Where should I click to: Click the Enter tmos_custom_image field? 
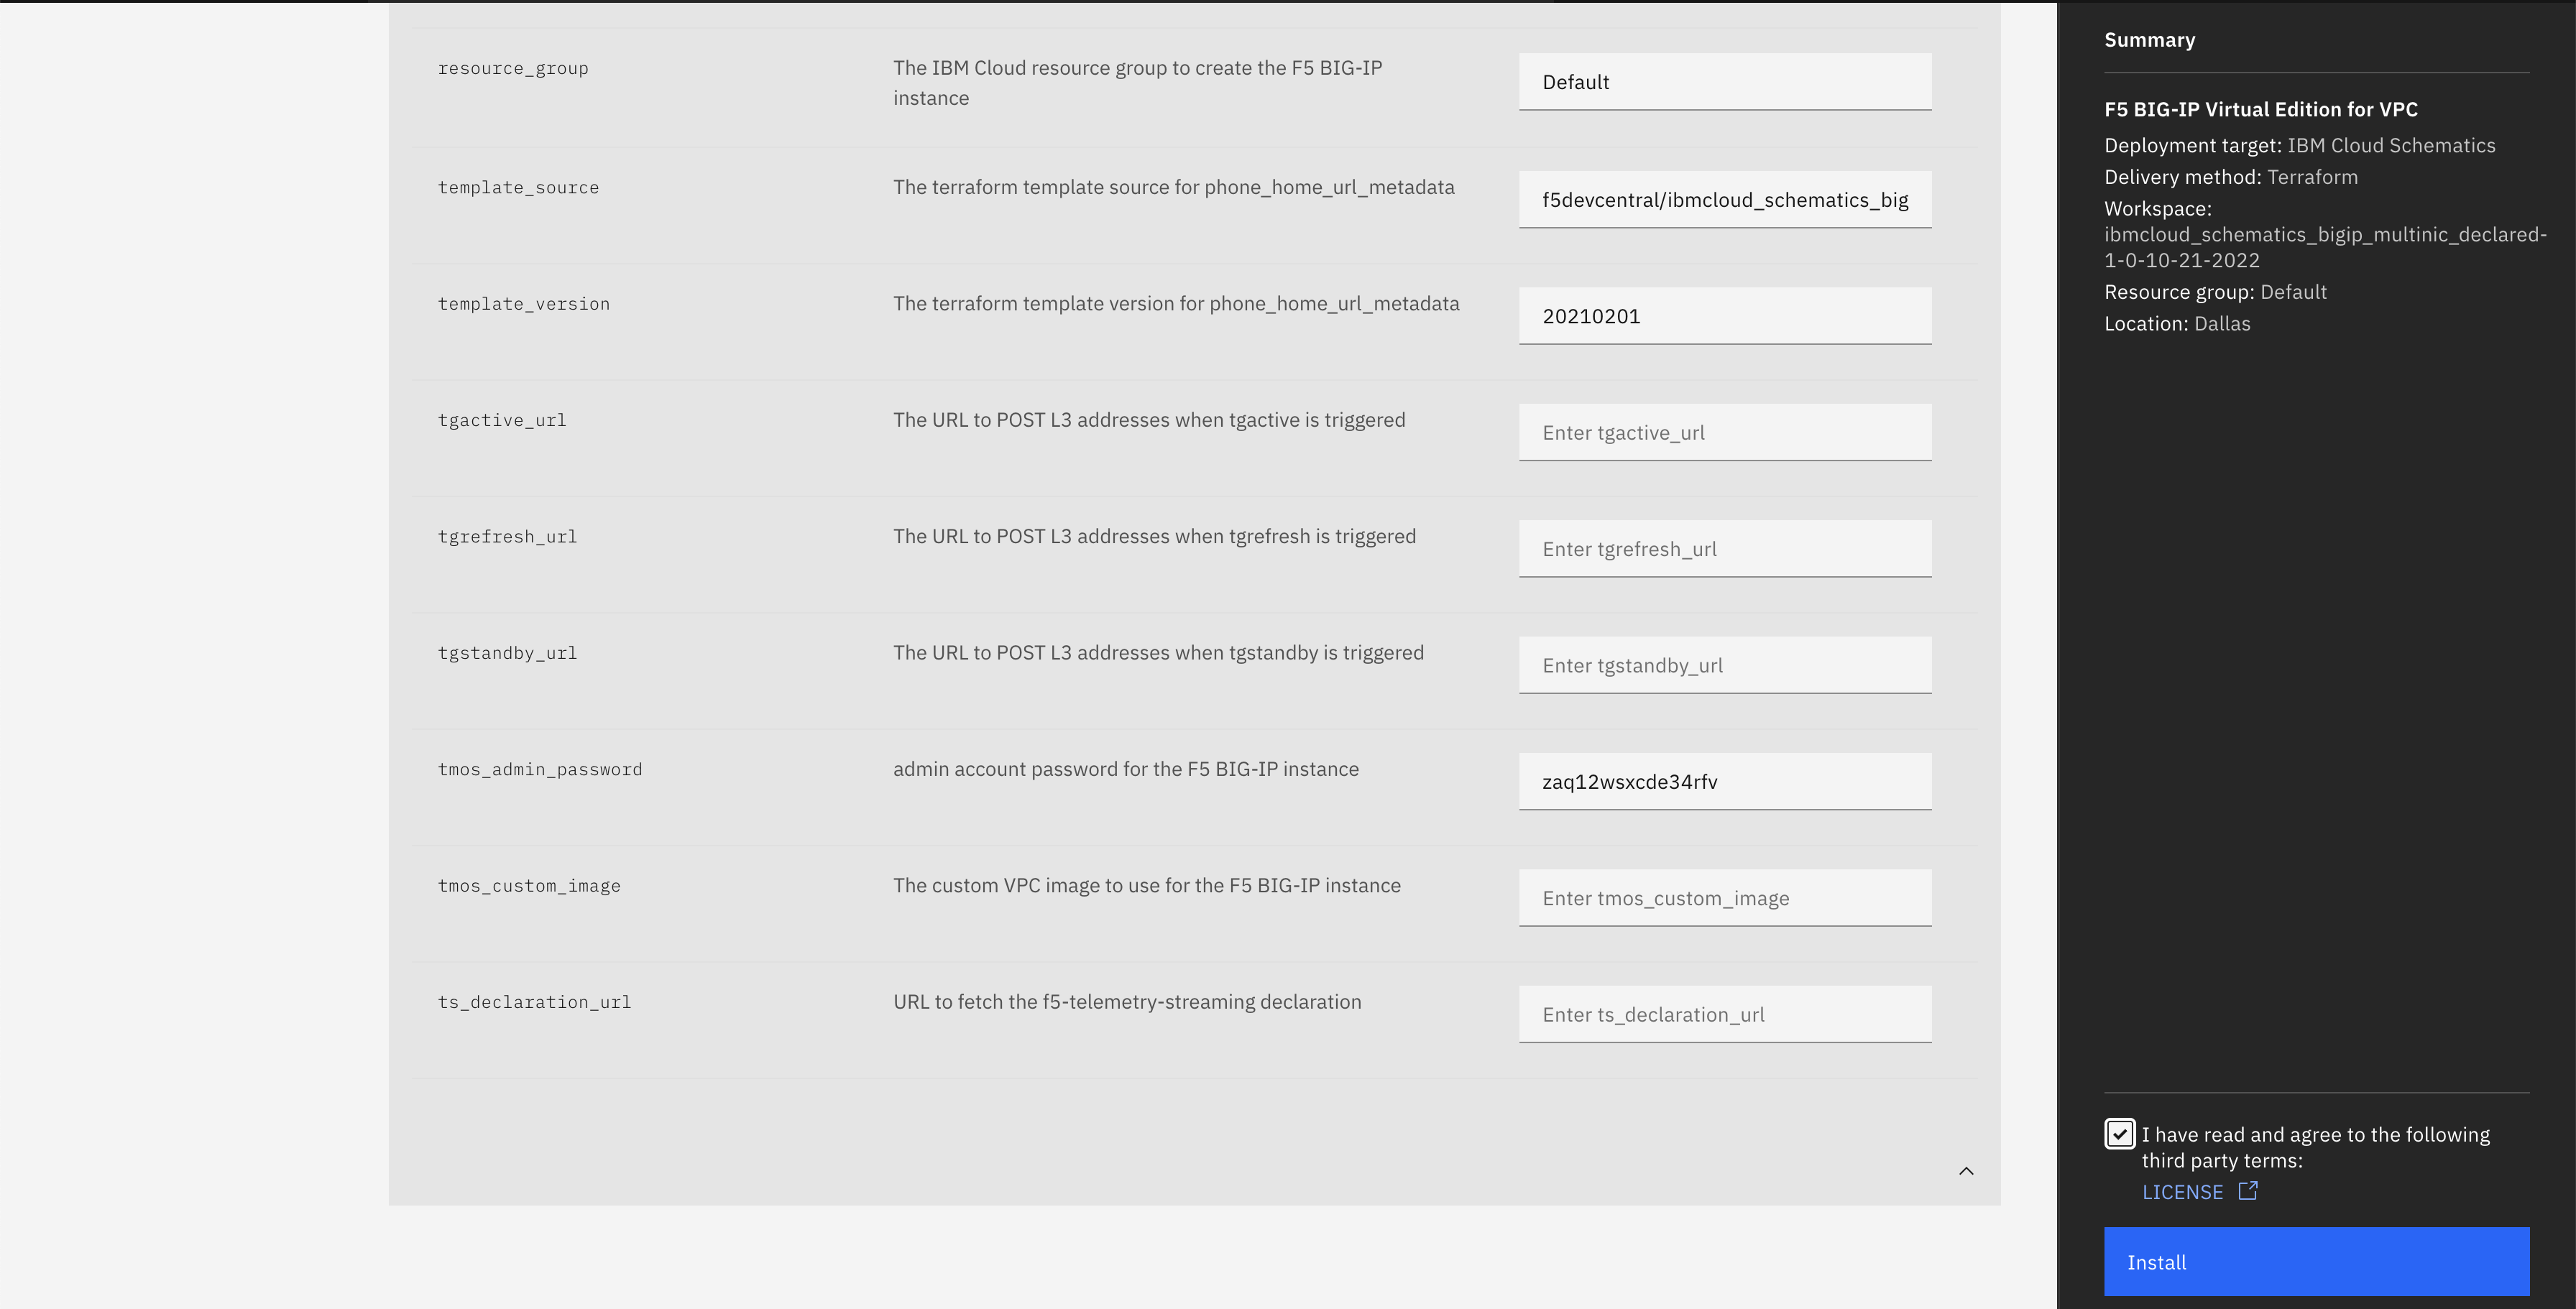pos(1724,898)
